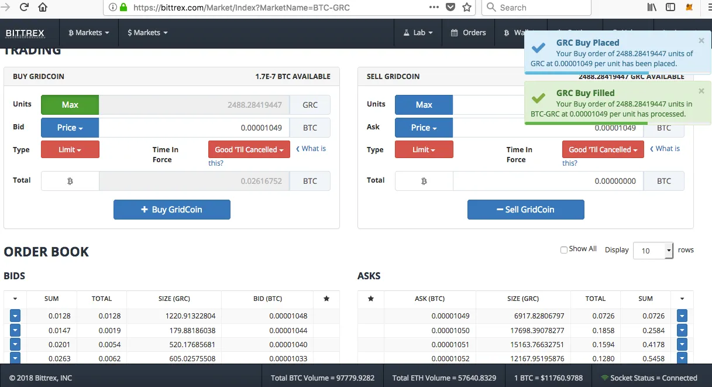The width and height of the screenshot is (712, 387).
Task: Open the Display rows count dropdown
Action: (x=653, y=251)
